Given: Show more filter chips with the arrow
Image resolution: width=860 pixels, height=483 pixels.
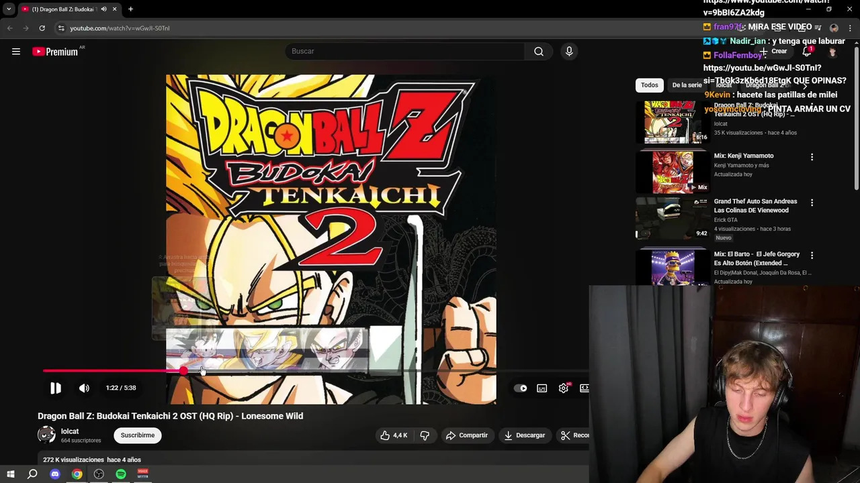Looking at the screenshot, I should click(805, 85).
